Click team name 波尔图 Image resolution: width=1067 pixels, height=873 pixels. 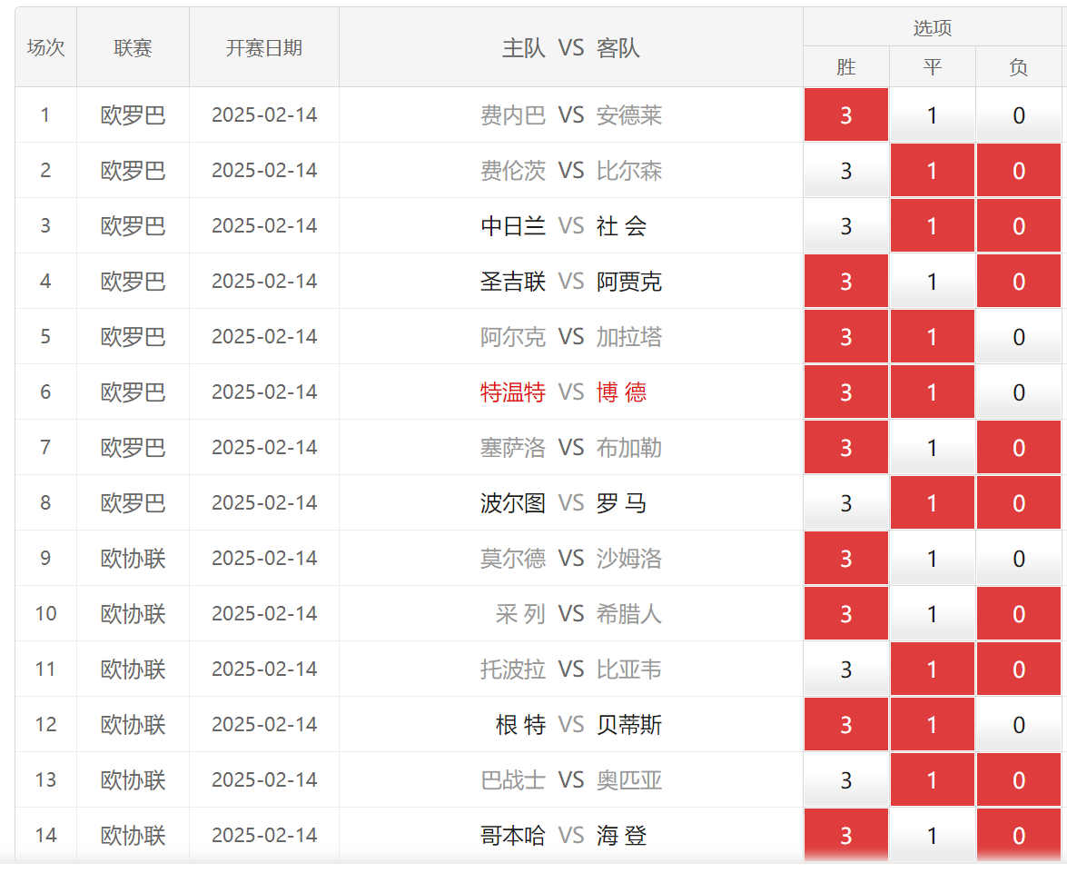(x=513, y=502)
